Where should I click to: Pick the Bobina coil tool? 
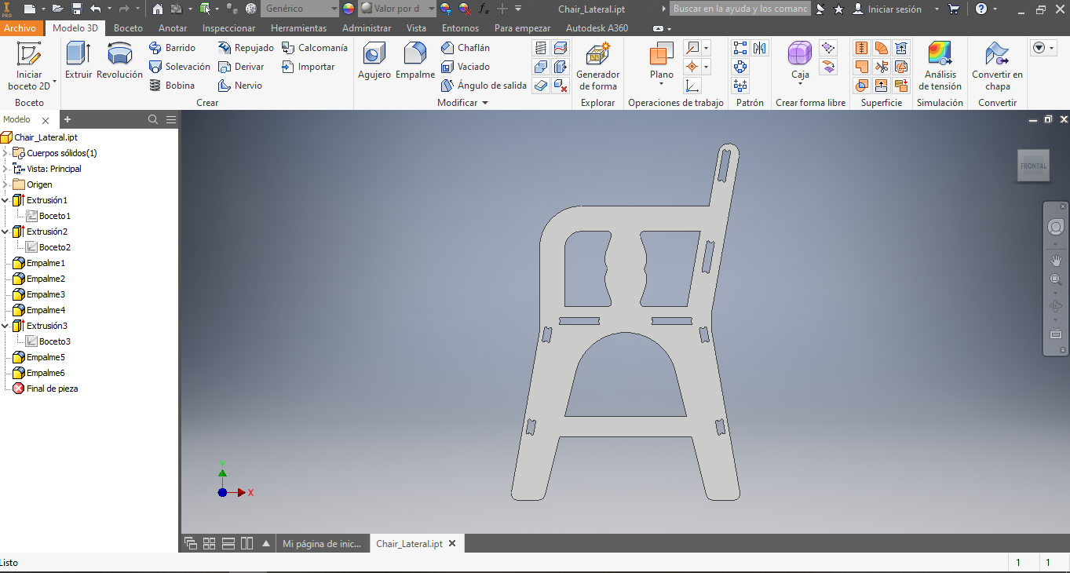point(171,86)
